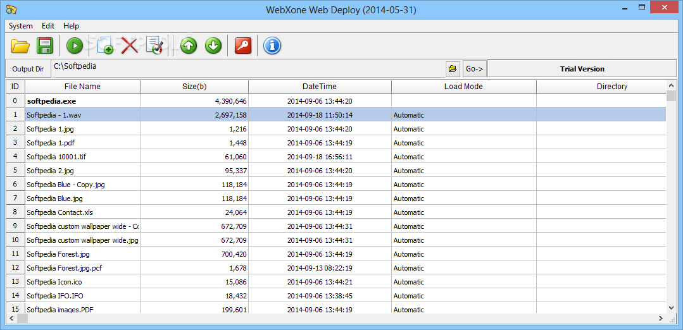Sort by File Name column header
The image size is (683, 330).
(x=82, y=87)
